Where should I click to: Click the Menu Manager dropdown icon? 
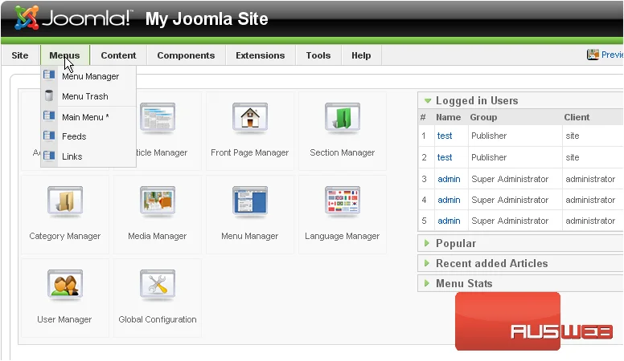coord(49,75)
